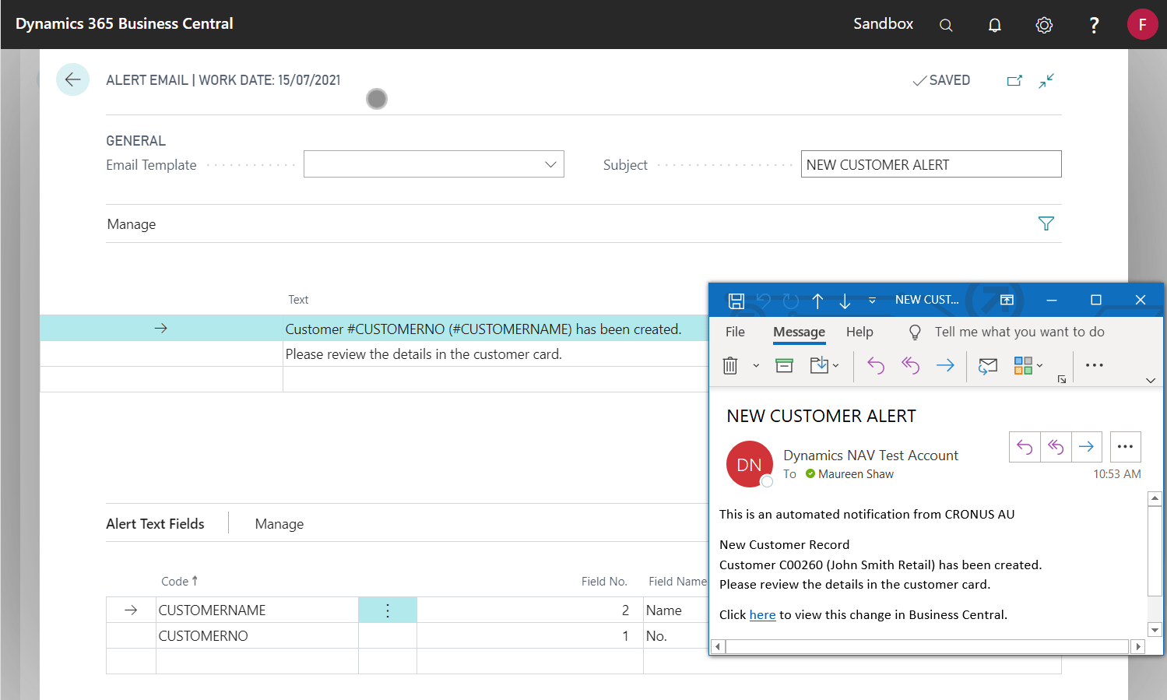Click the Sandbox environment label

883,24
